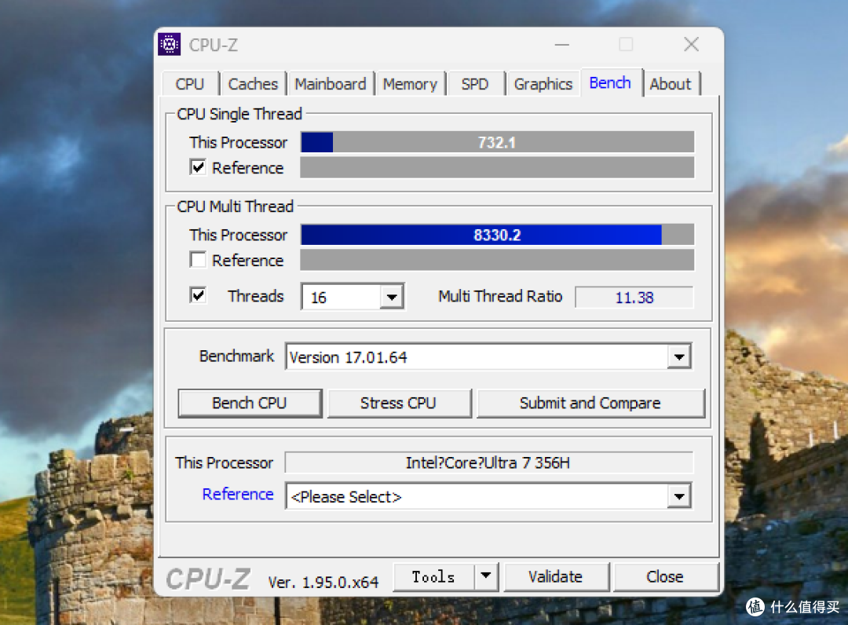Viewport: 848px width, 625px height.
Task: Click Submit and Compare button
Action: pos(590,404)
